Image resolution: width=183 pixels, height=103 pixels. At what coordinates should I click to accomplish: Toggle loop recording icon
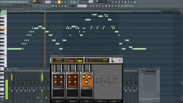[65, 2]
